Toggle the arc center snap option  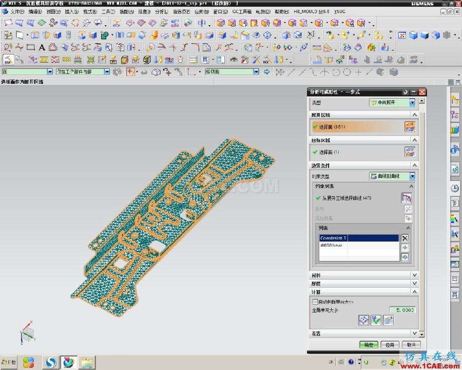coord(336,72)
